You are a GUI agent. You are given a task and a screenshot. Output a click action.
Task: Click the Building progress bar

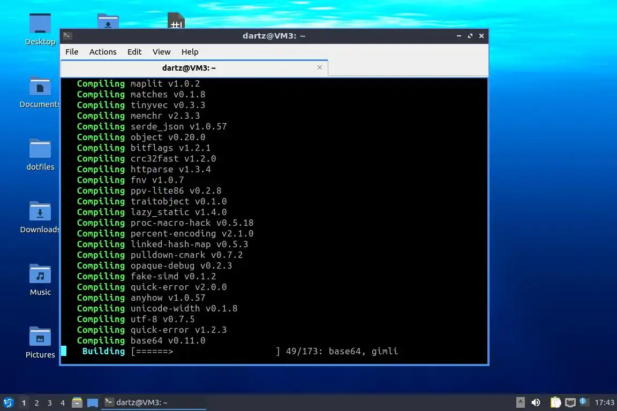click(206, 351)
